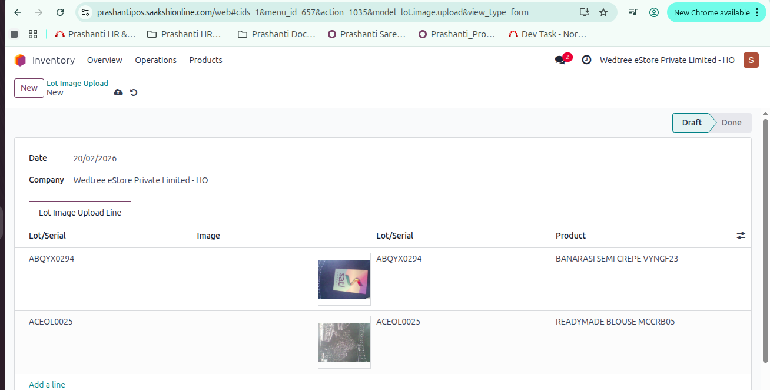Image resolution: width=770 pixels, height=390 pixels.
Task: Open Lot Image Upload breadcrumb link
Action: 77,83
